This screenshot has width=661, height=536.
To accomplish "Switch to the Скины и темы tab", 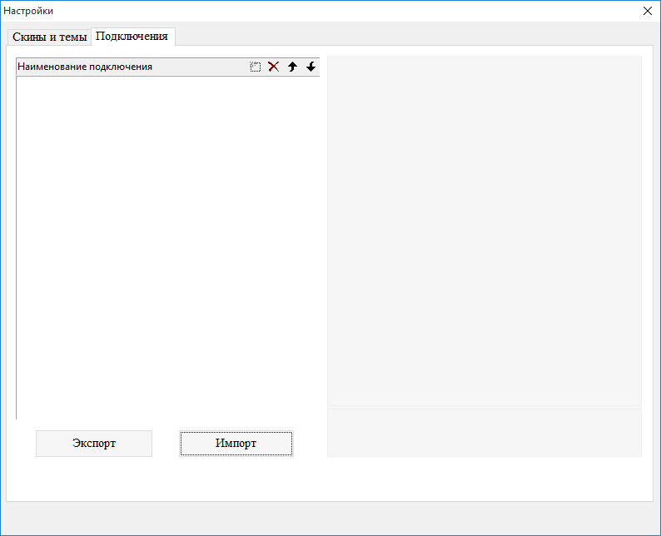I will click(x=49, y=37).
